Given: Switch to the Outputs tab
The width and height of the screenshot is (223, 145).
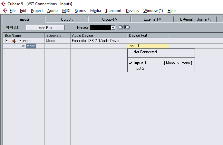Looking at the screenshot, I should tap(67, 19).
